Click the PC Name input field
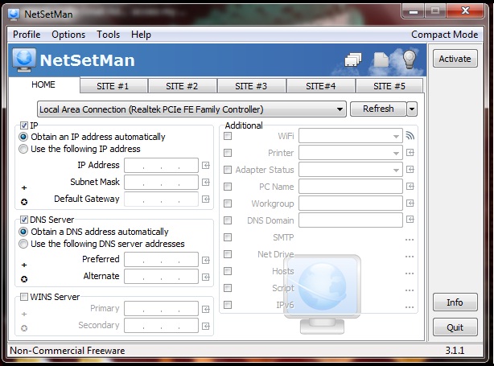The image size is (494, 366). click(351, 186)
